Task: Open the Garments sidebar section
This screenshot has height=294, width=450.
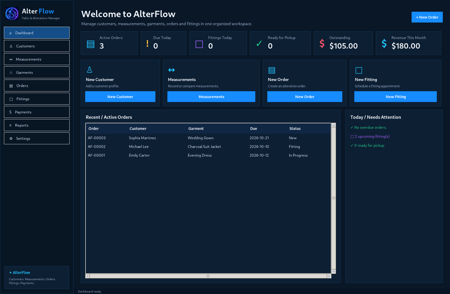Action: 37,72
